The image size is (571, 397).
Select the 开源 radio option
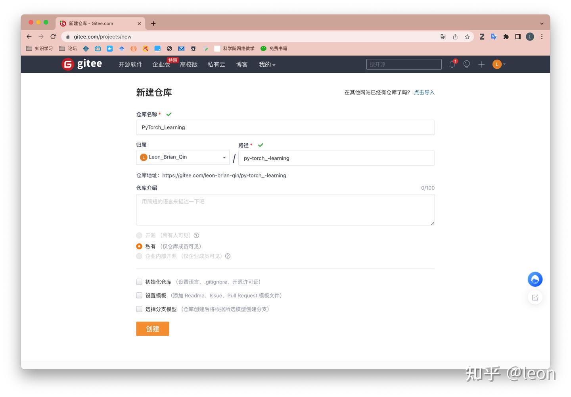tap(139, 235)
